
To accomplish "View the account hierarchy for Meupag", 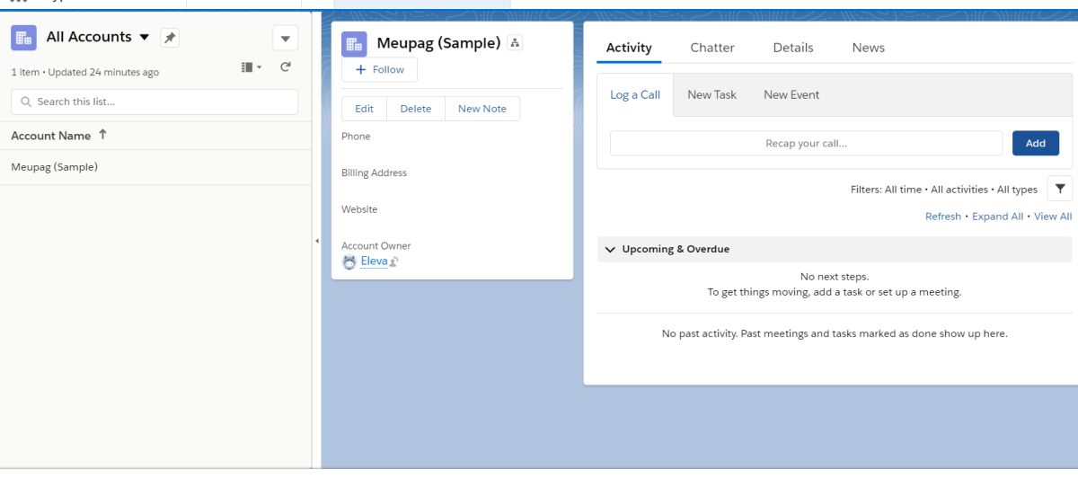I will [515, 43].
